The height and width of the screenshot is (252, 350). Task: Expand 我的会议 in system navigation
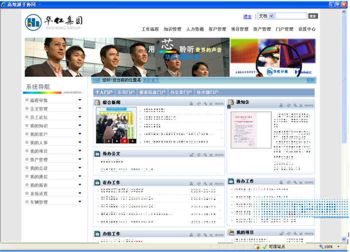[x=80, y=168]
